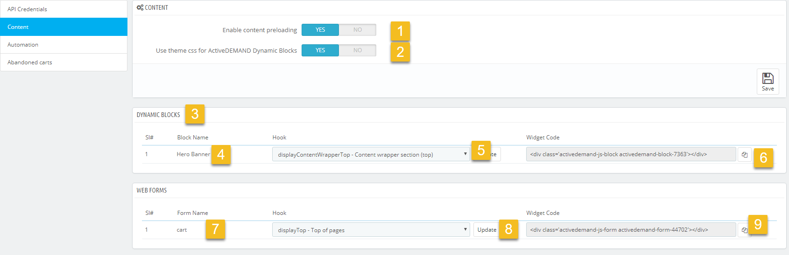Click the Dynamic Blocks Widget Code header
The image size is (789, 255).
543,138
